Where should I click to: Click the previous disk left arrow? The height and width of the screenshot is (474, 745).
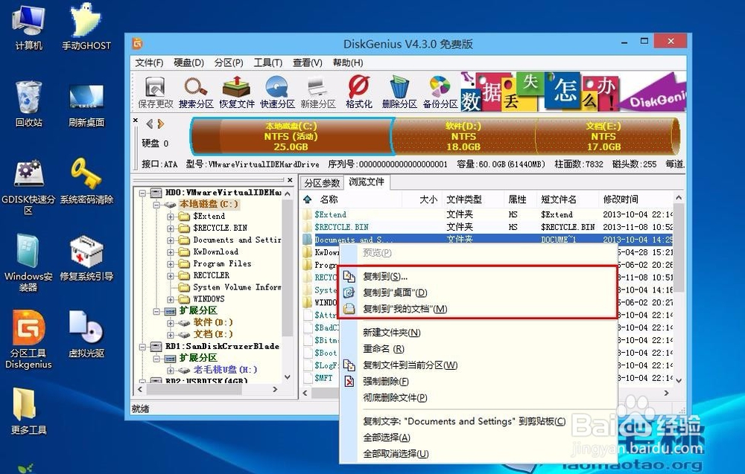pos(149,124)
